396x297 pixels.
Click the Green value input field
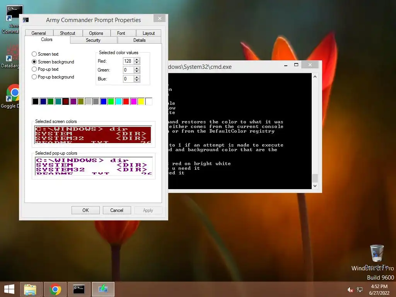pyautogui.click(x=128, y=70)
